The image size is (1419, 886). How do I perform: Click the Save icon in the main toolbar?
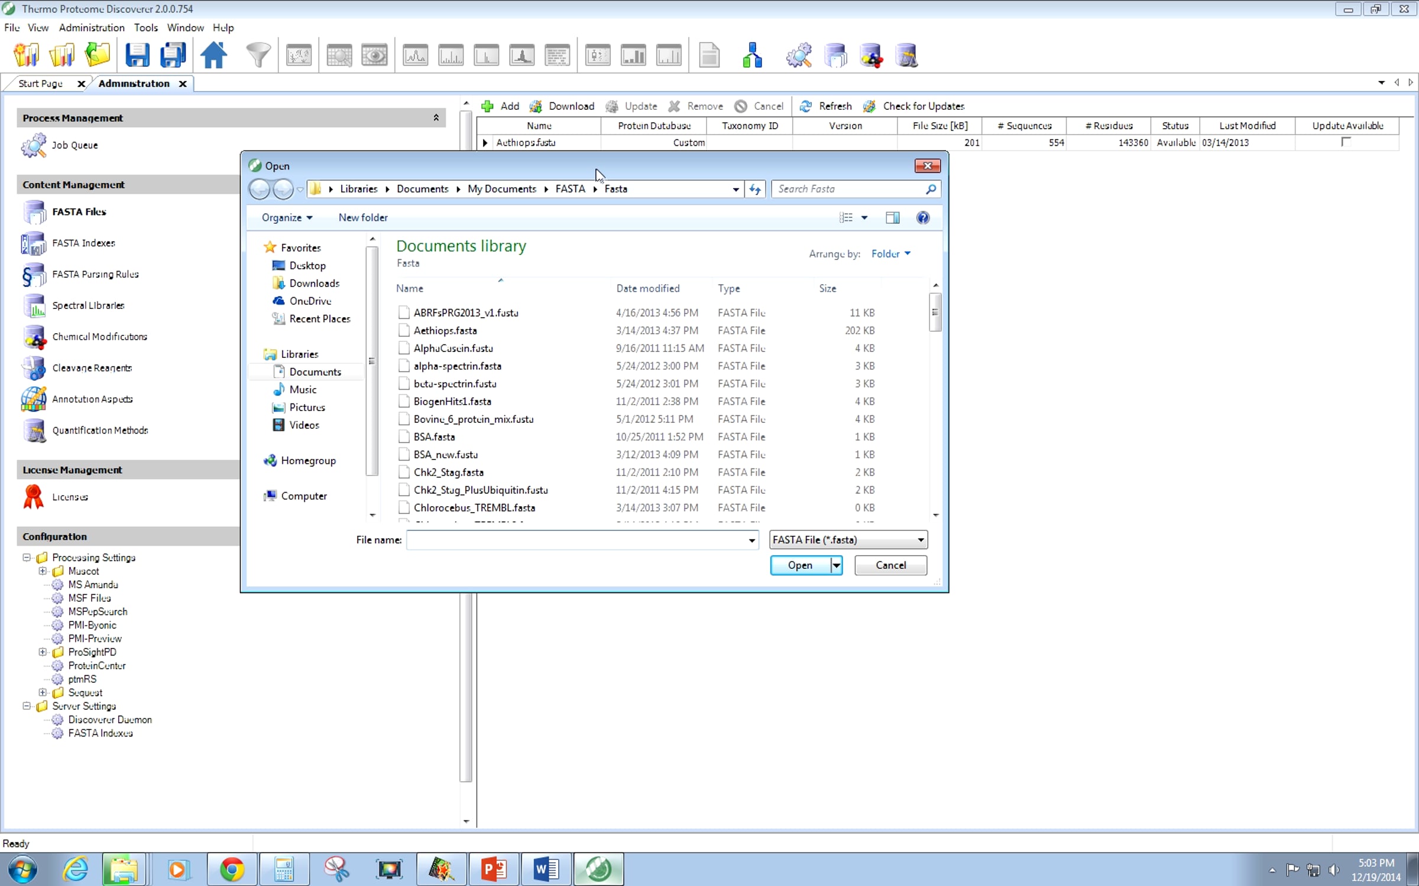click(x=137, y=56)
